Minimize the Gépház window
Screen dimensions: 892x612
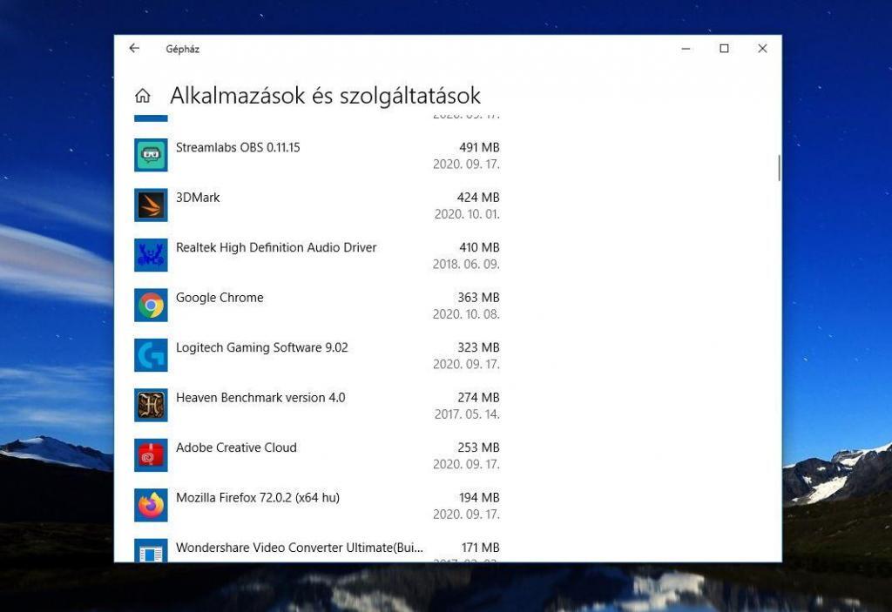point(686,49)
